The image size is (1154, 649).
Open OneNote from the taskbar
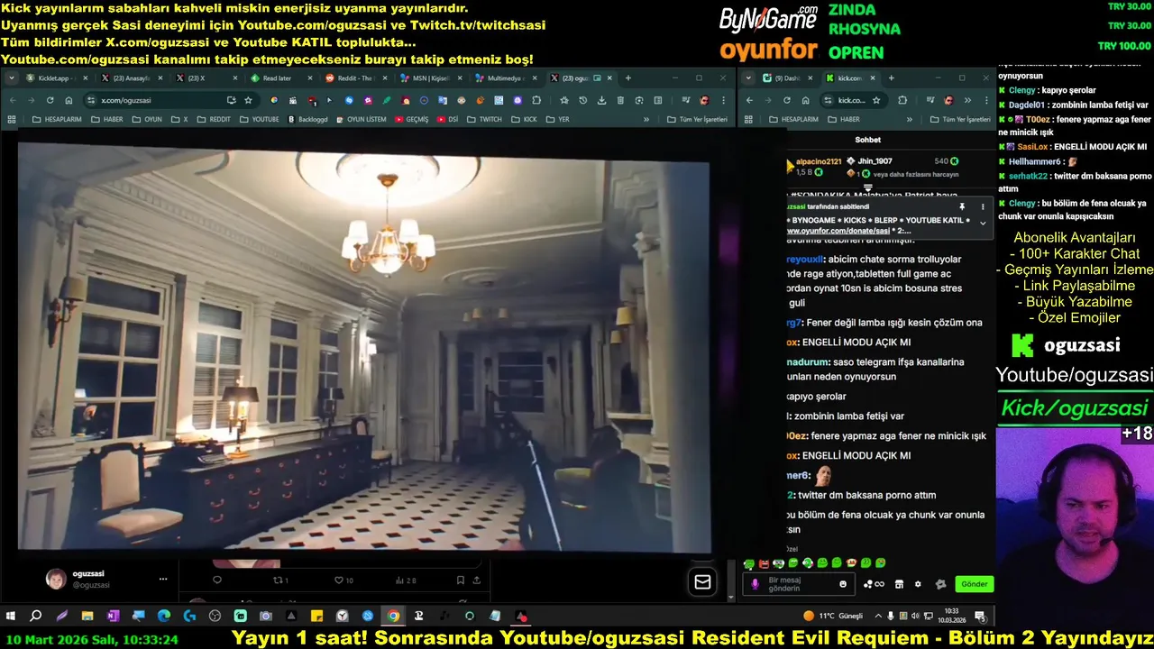tap(113, 616)
